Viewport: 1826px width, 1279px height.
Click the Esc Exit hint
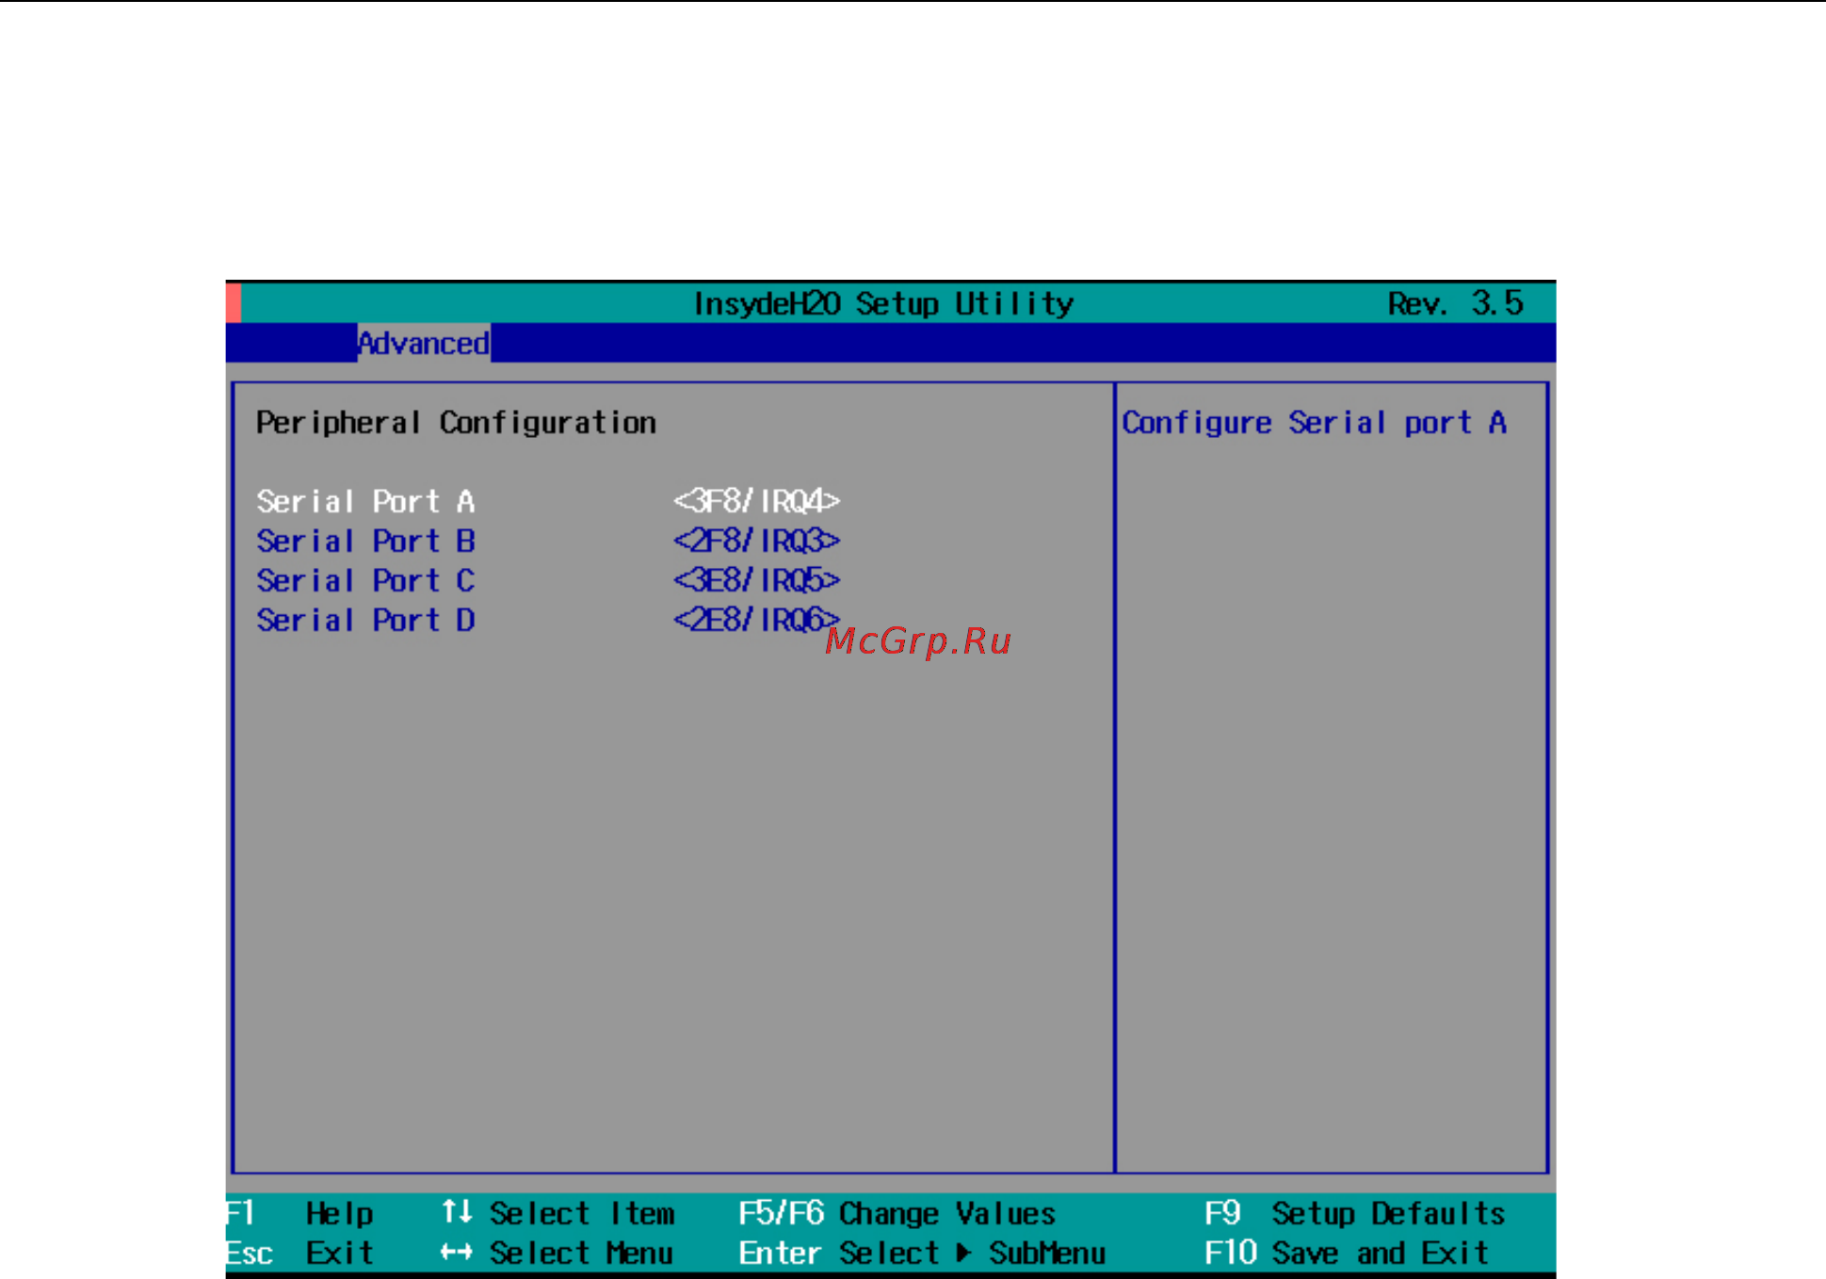point(300,1253)
